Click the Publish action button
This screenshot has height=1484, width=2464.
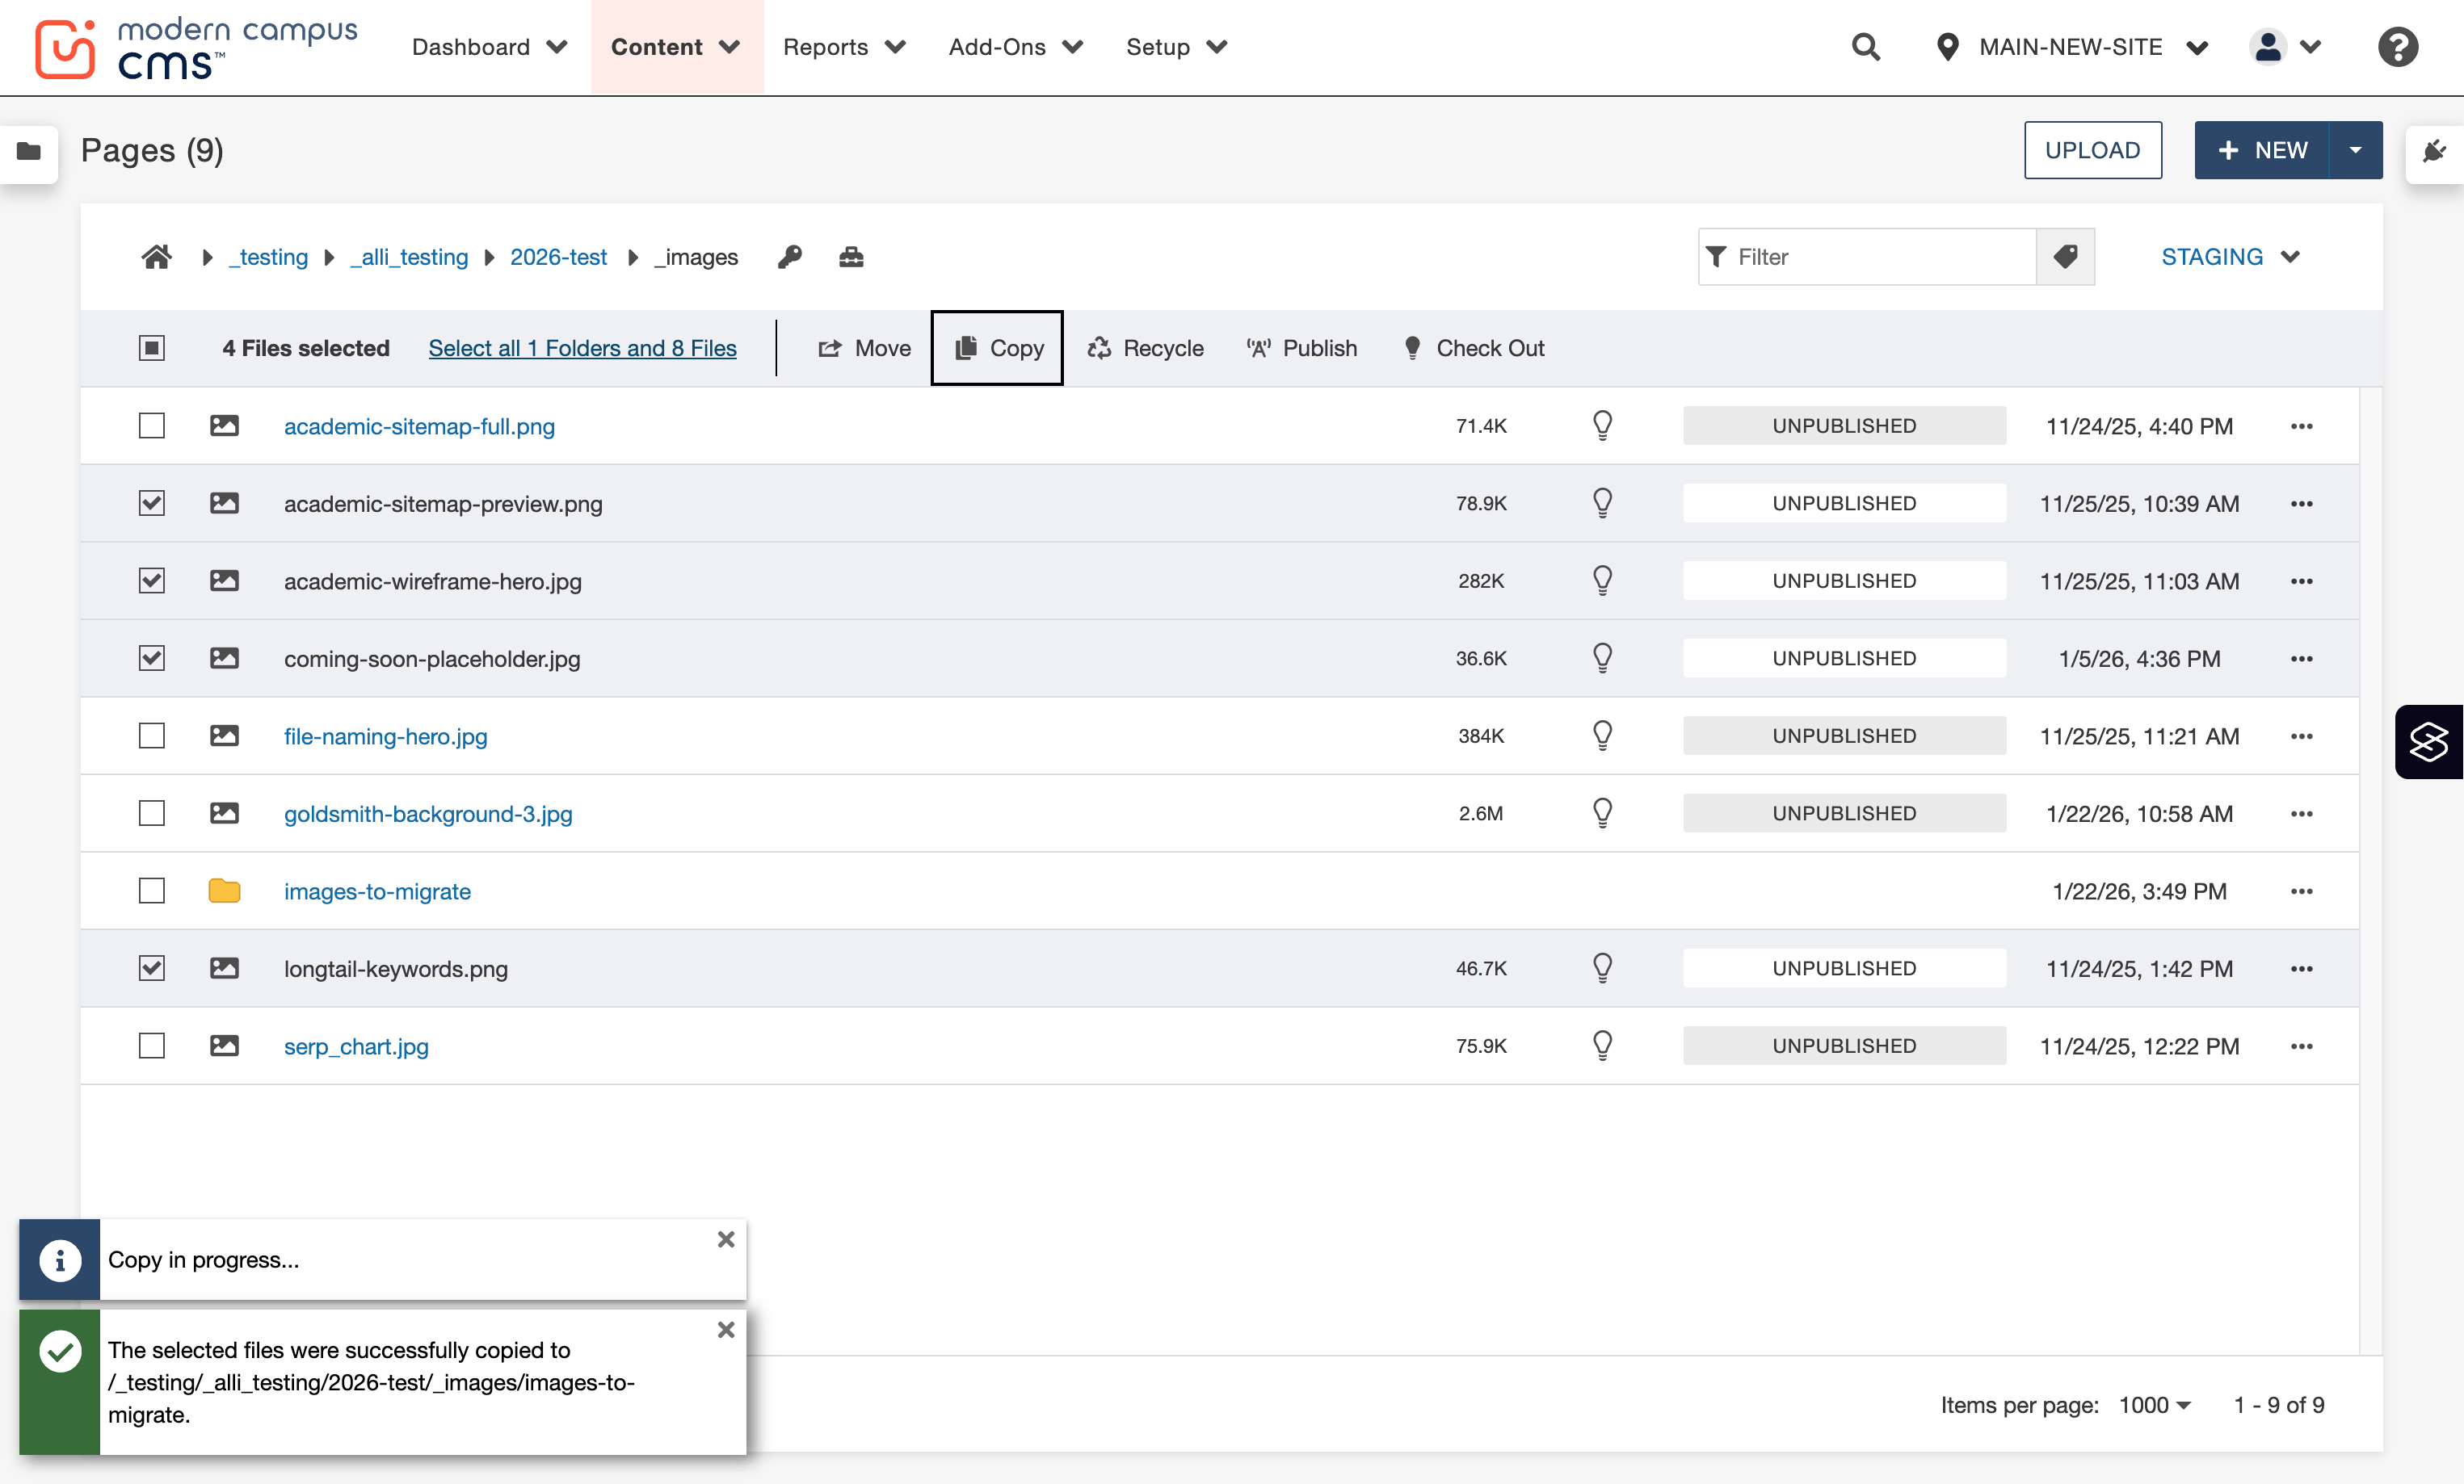tap(1302, 348)
